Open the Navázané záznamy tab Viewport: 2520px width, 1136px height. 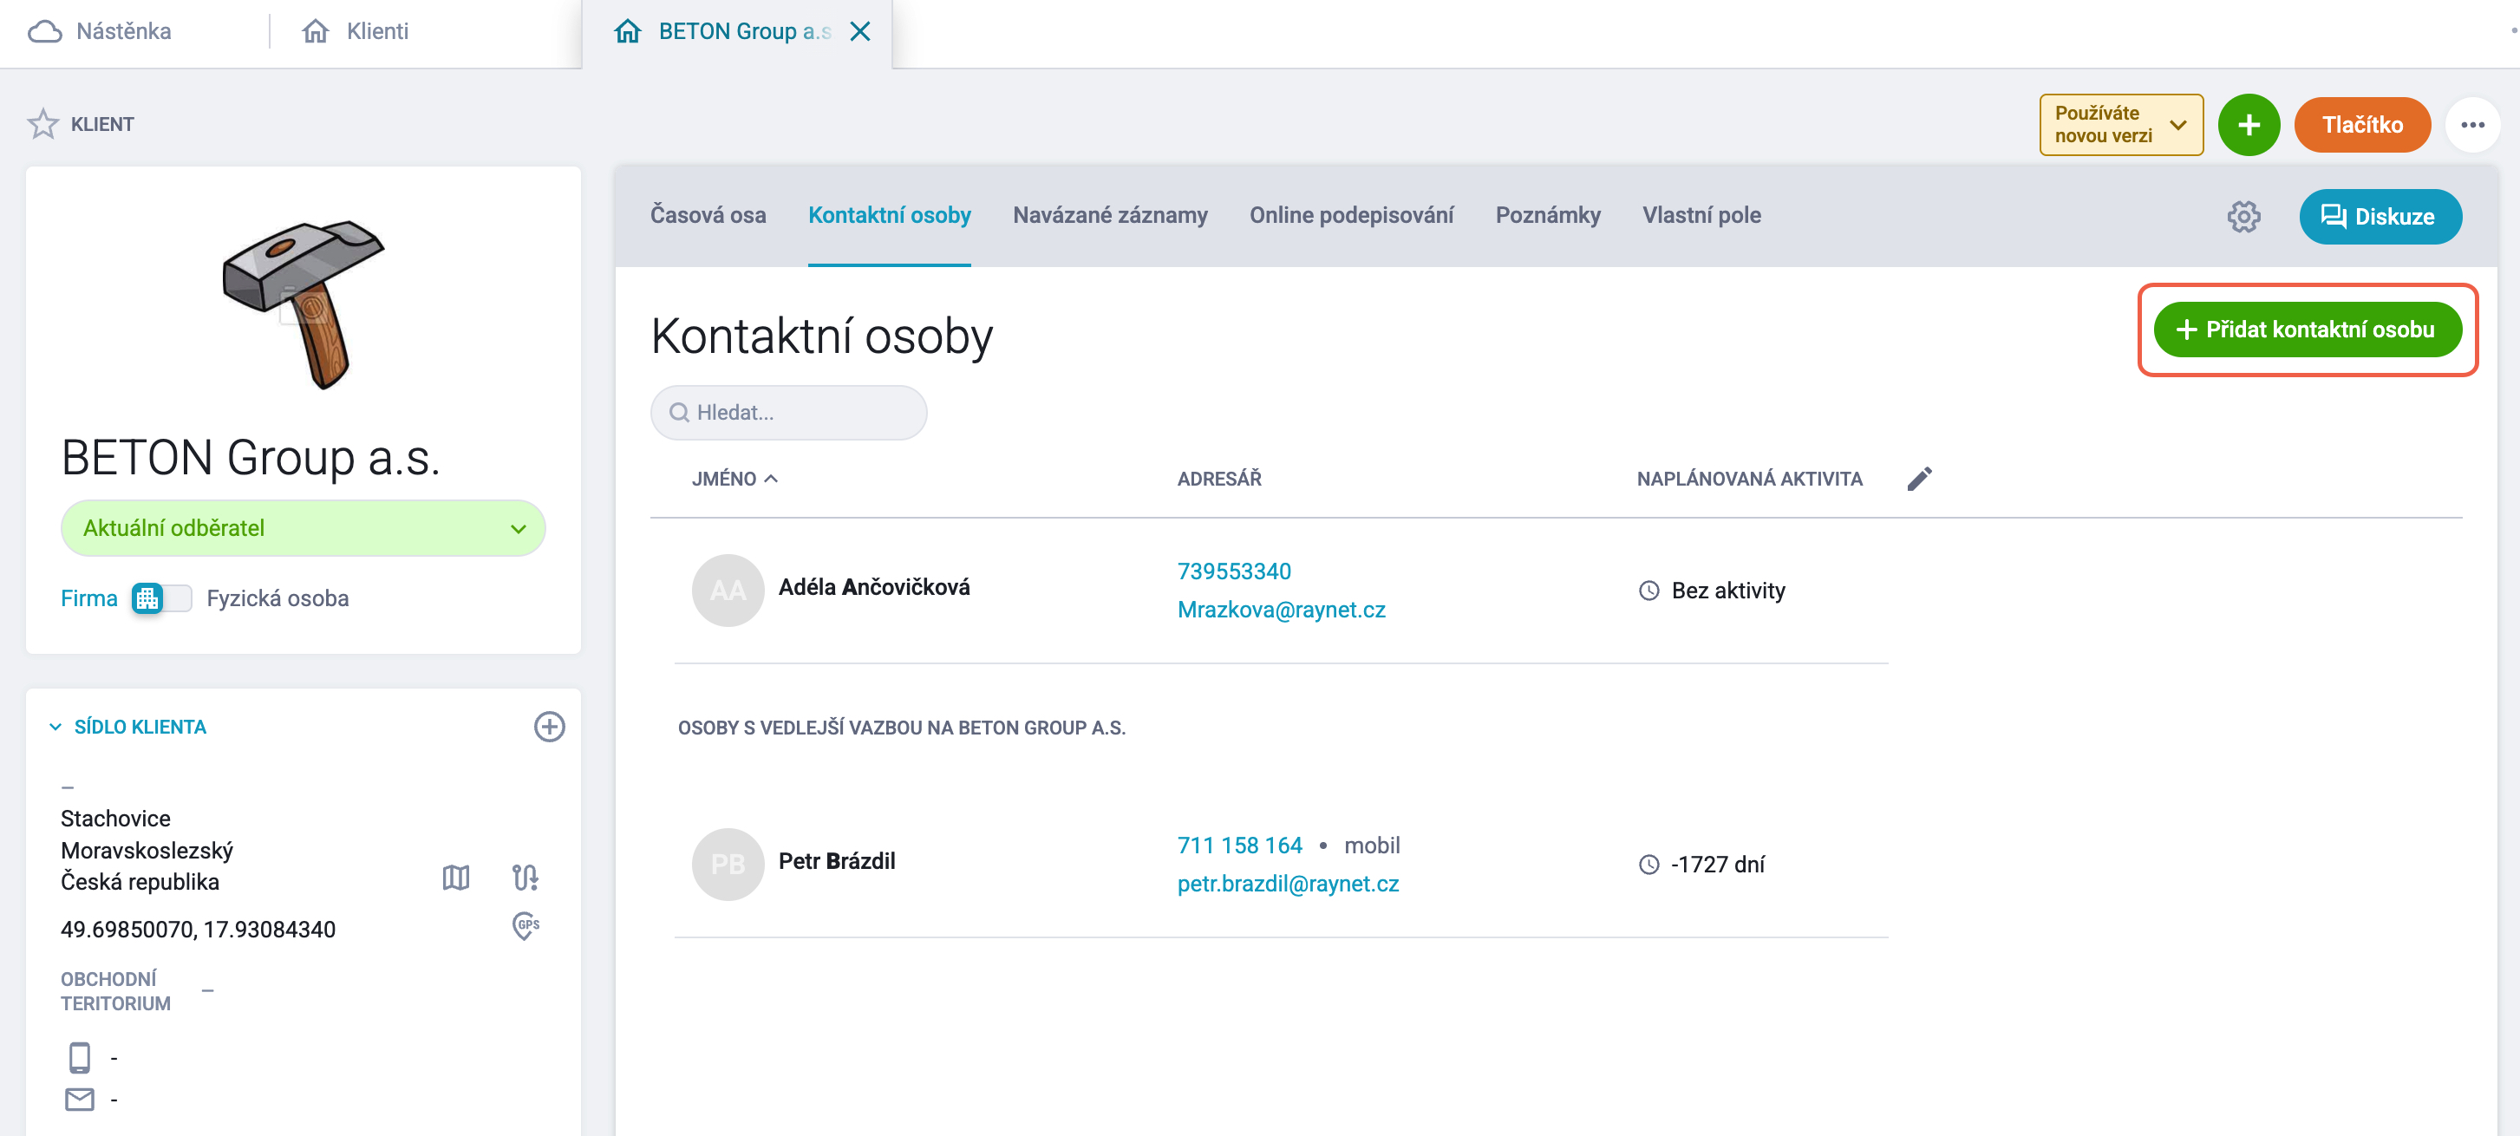[x=1109, y=215]
